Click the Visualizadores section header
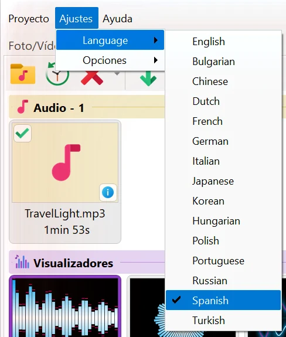The height and width of the screenshot is (337, 286). click(87, 262)
